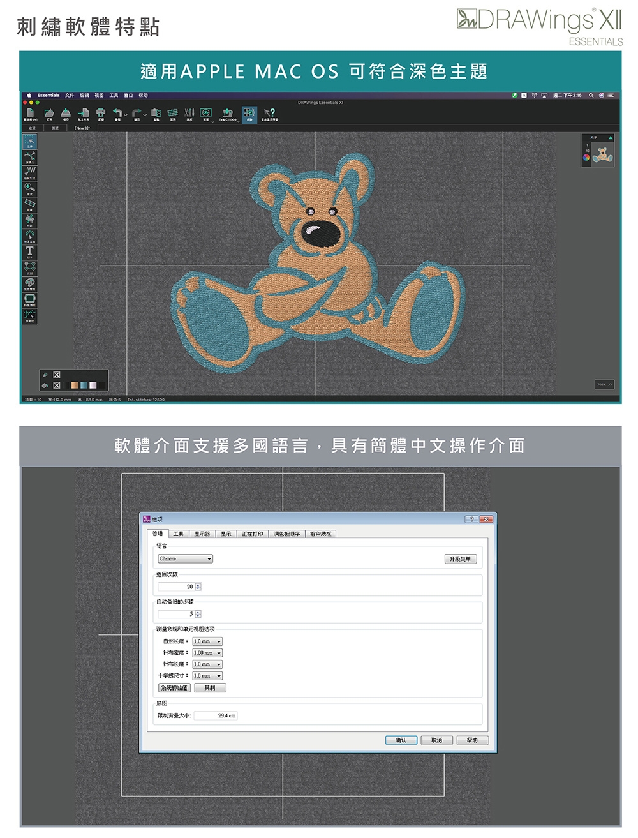The width and height of the screenshot is (638, 838).
Task: Pick the orange thread color swatch
Action: [x=75, y=385]
